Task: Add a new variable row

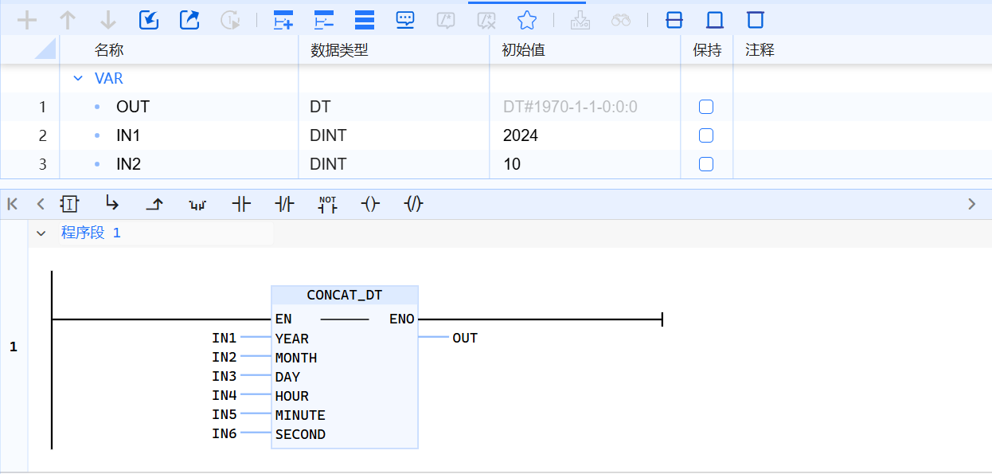Action: [283, 20]
